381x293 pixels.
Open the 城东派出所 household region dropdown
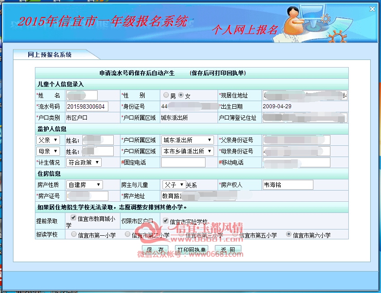tap(187, 140)
